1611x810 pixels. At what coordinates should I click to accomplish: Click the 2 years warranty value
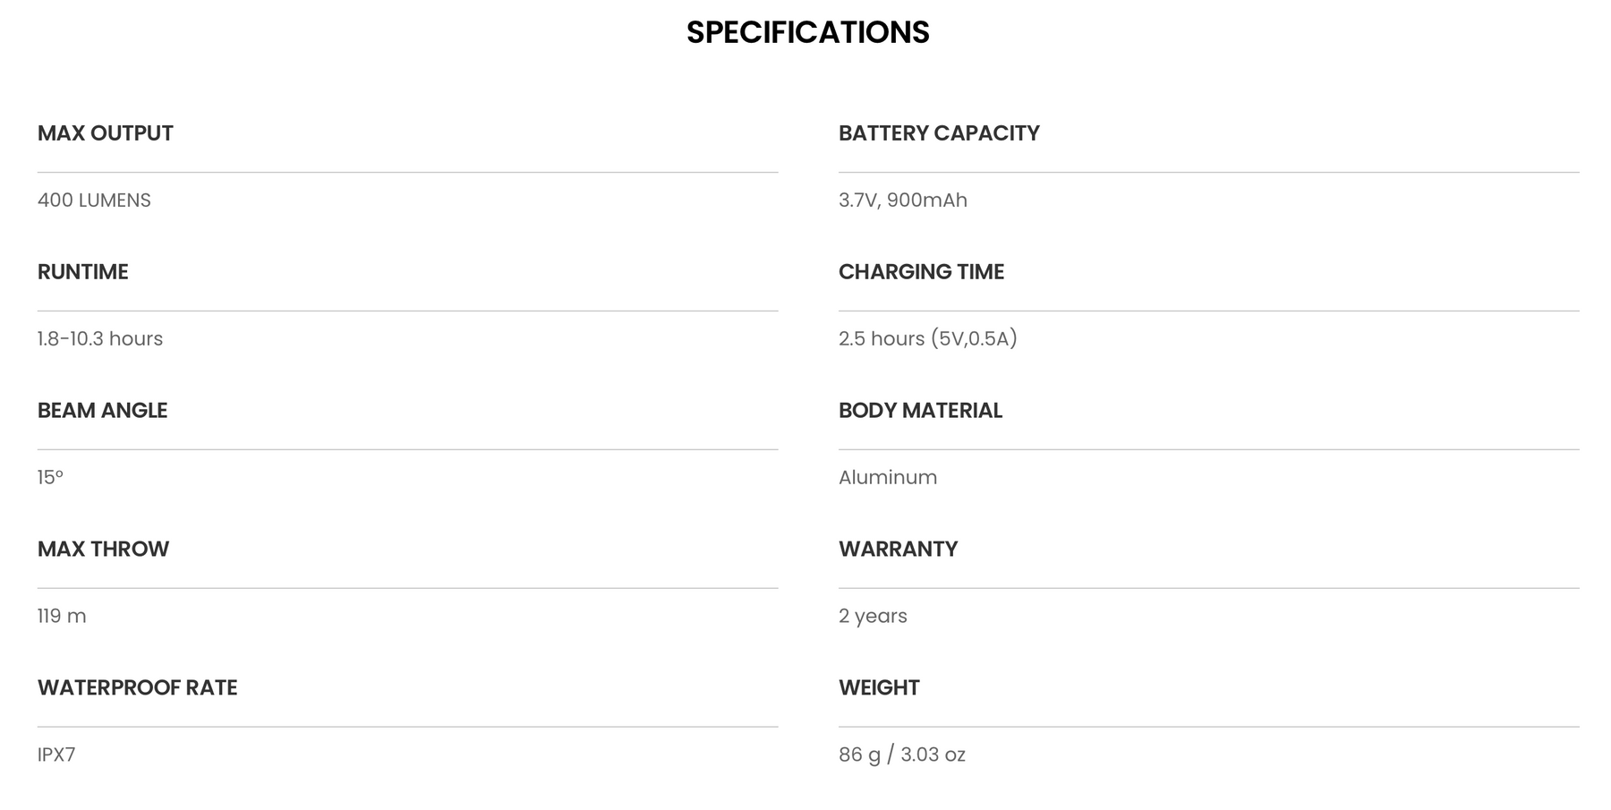[873, 617]
